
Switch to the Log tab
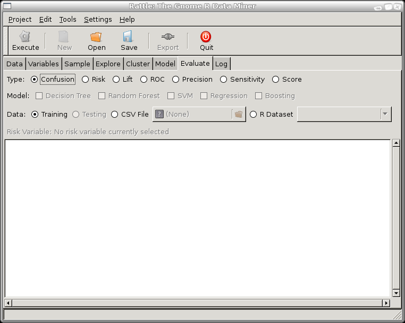(x=221, y=64)
